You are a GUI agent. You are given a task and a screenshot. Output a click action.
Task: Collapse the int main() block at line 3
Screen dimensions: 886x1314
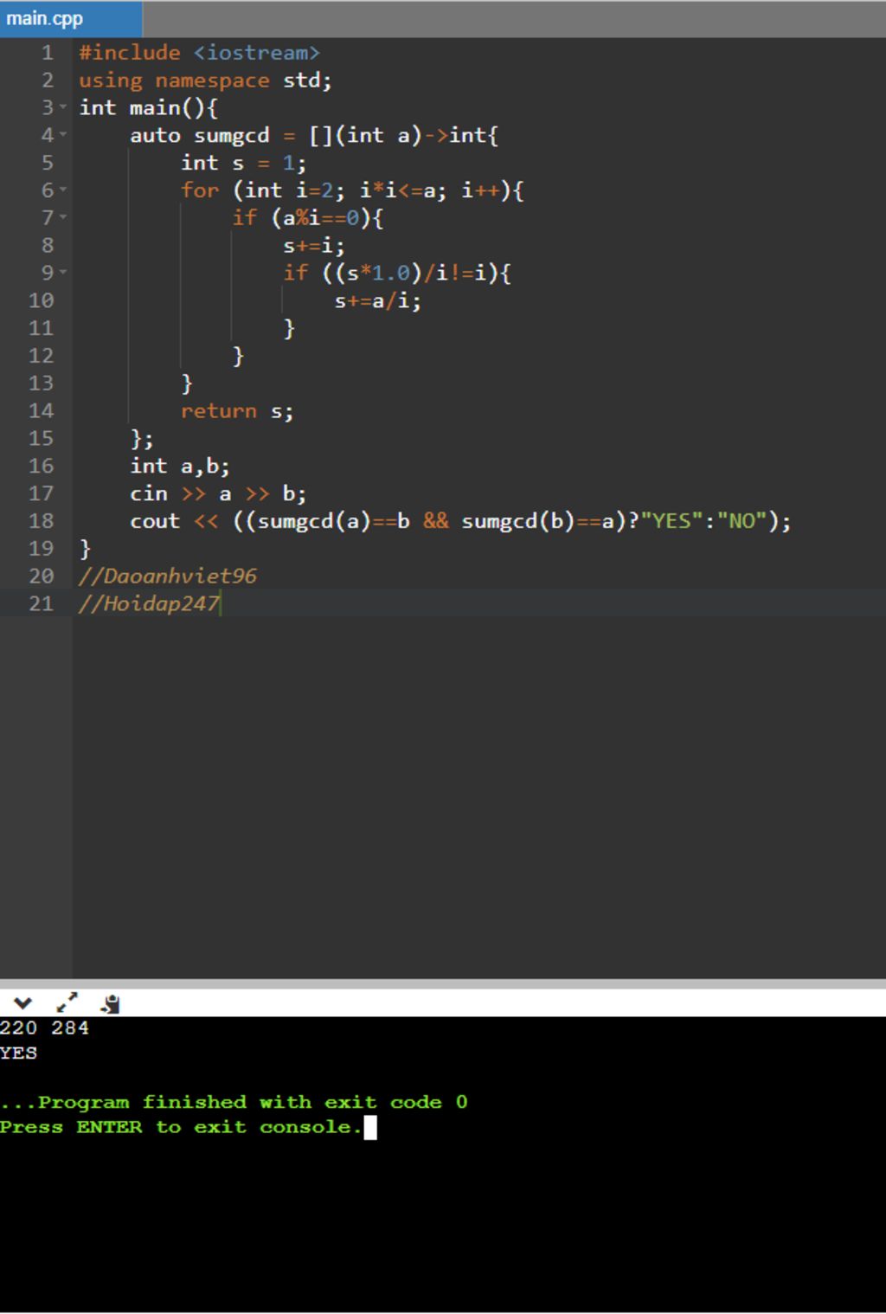coord(62,107)
